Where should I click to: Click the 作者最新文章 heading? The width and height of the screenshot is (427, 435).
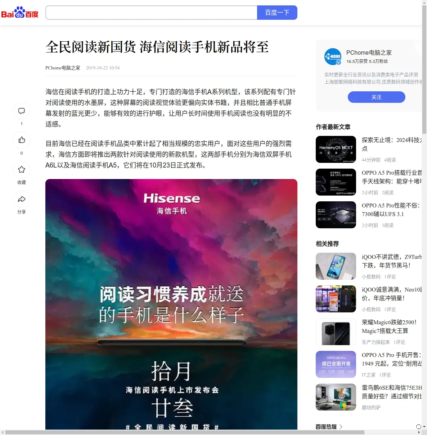tap(333, 127)
